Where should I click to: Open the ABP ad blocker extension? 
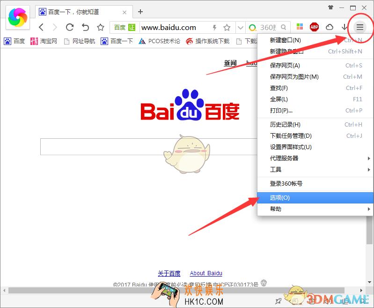pyautogui.click(x=314, y=27)
